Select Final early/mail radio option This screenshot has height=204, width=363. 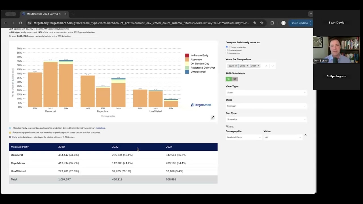tap(227, 50)
